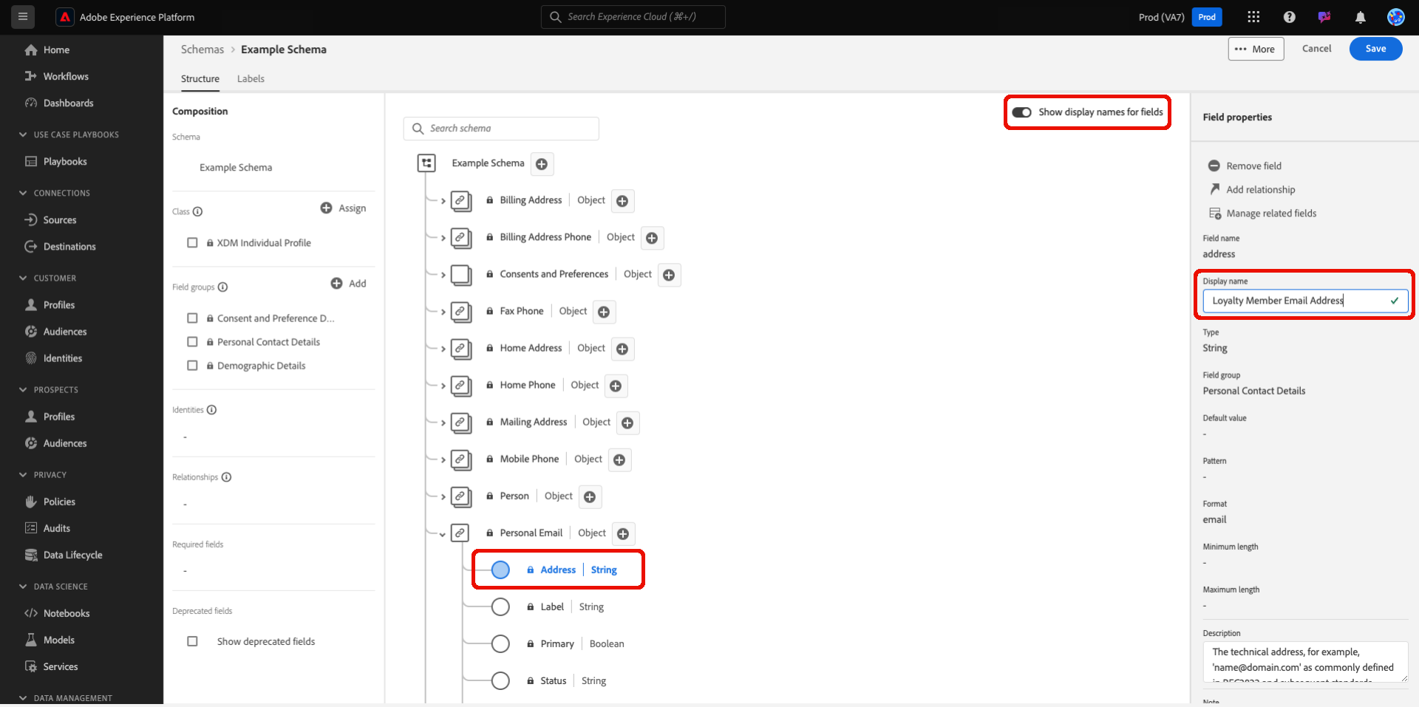Add field to Billing Address Phone object
Viewport: 1419px width, 707px height.
point(652,238)
